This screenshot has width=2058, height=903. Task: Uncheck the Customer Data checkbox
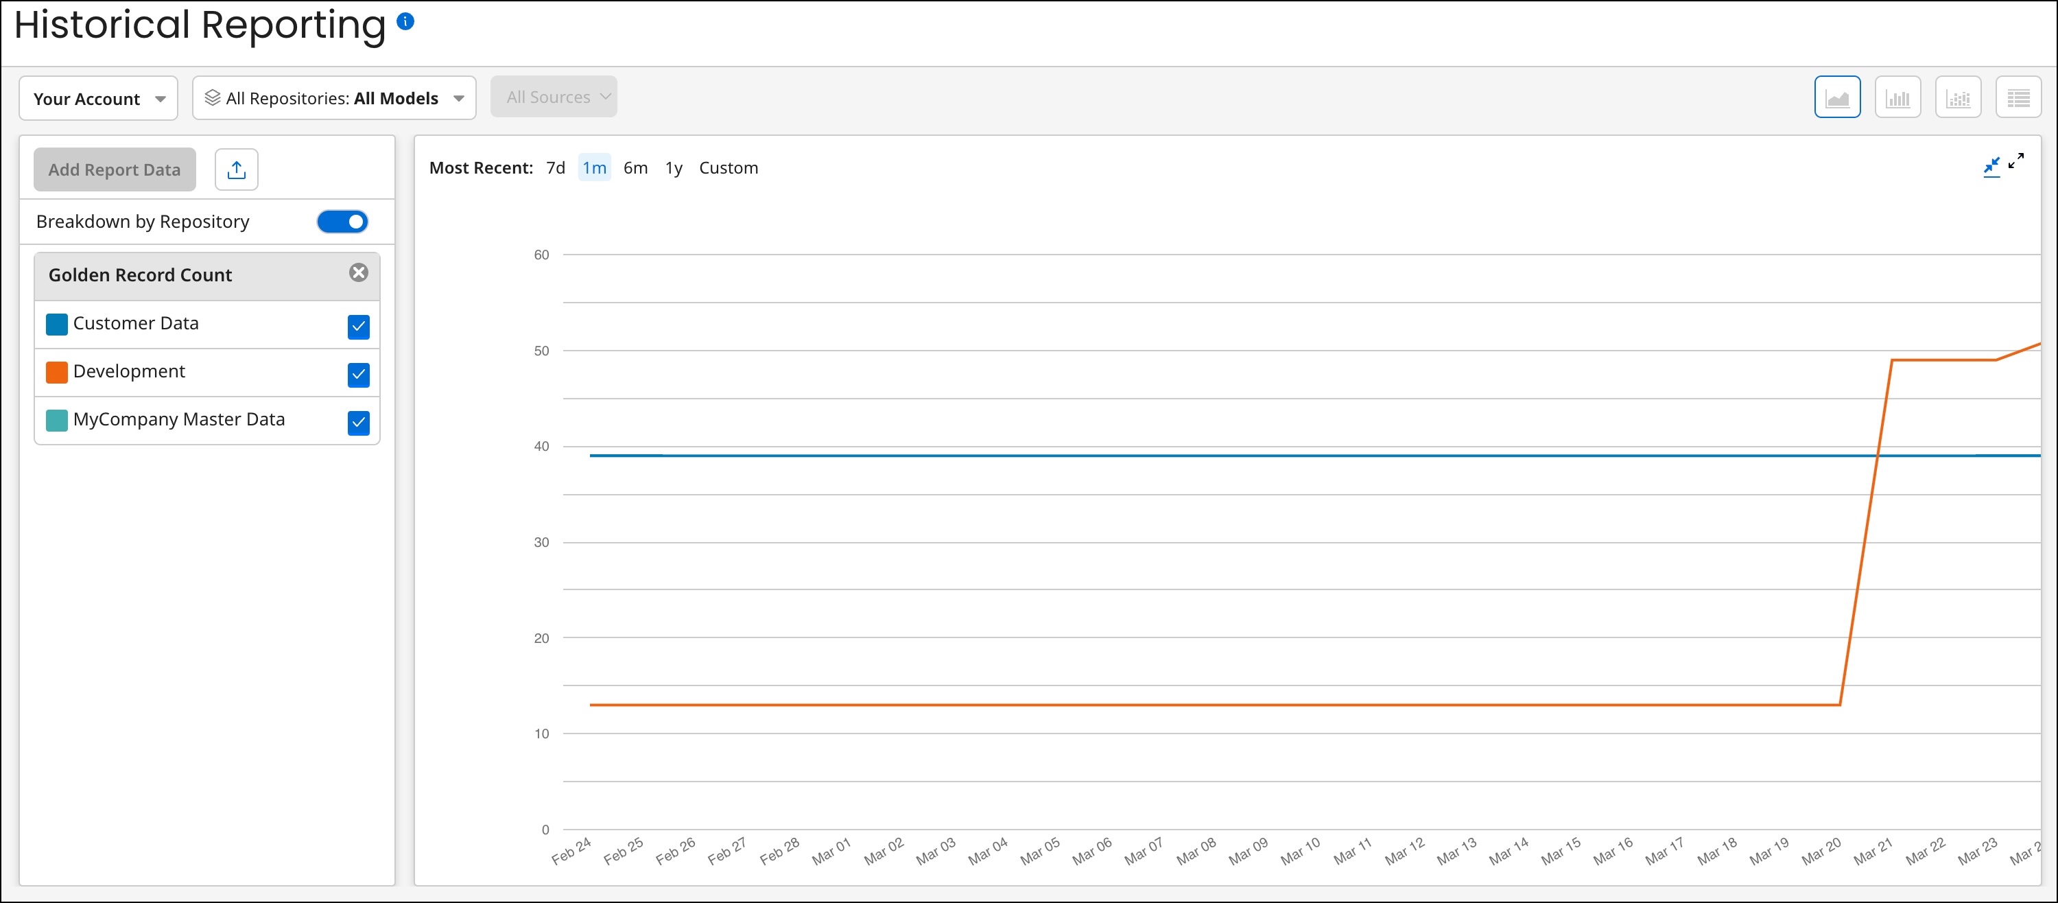359,326
